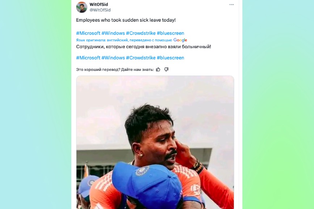Rate the translation with thumbs down
Viewport: 314px width, 209px height.
[x=166, y=69]
